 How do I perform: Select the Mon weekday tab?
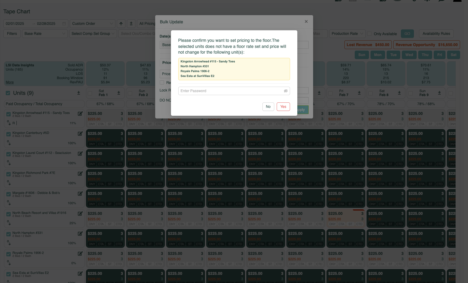(x=377, y=55)
